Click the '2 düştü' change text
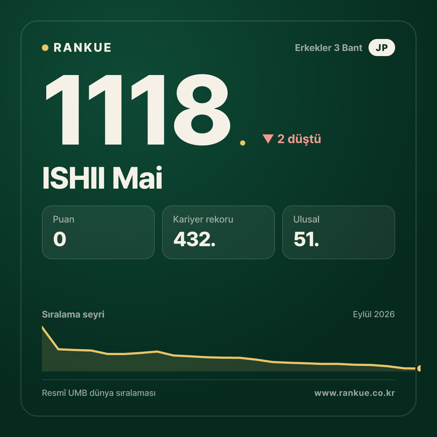 pos(299,139)
